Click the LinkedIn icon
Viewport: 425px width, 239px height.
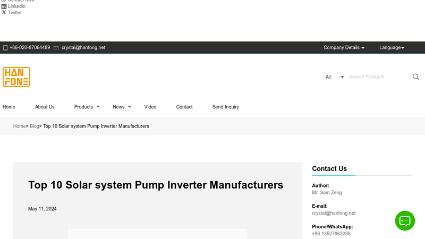coord(4,6)
